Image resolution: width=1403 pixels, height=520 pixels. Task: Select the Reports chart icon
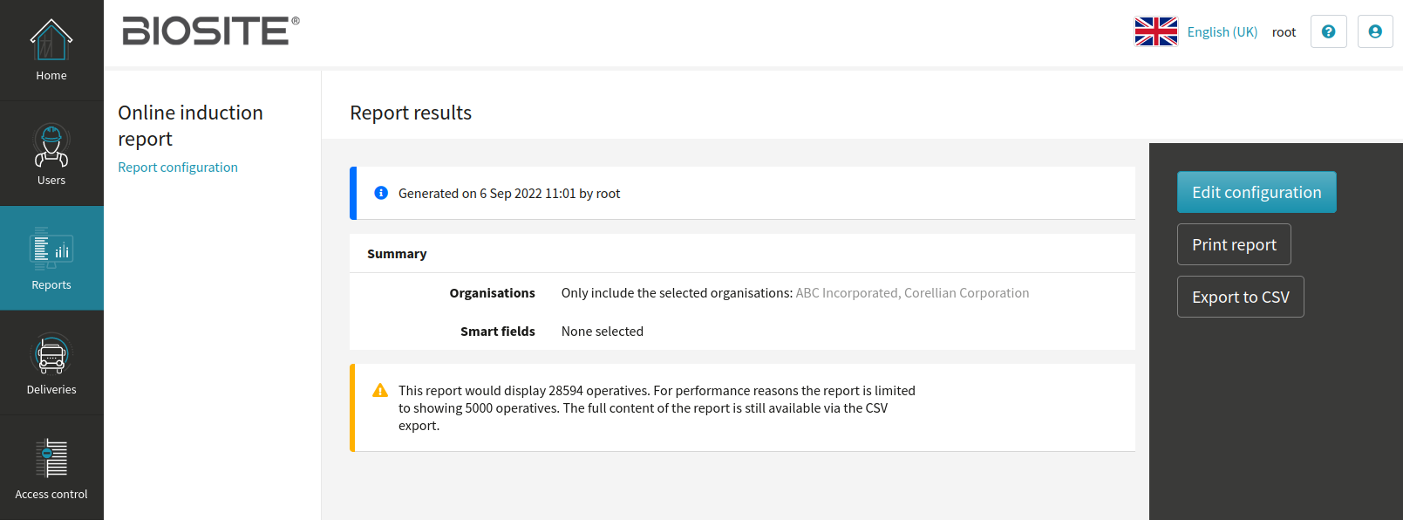click(x=51, y=249)
